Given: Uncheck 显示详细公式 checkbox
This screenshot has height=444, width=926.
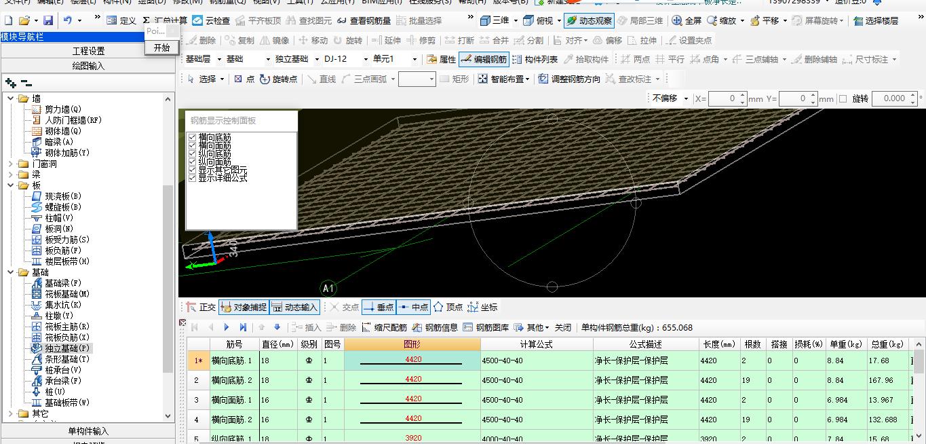Looking at the screenshot, I should 192,178.
